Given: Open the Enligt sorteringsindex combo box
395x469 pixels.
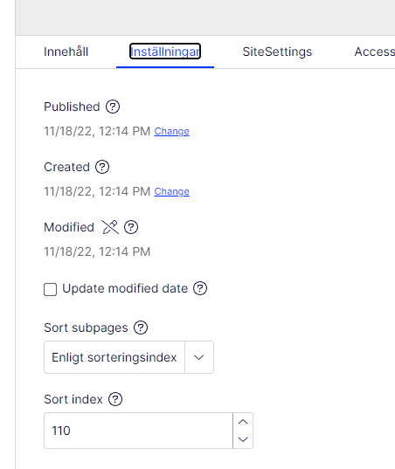Looking at the screenshot, I should 128,357.
